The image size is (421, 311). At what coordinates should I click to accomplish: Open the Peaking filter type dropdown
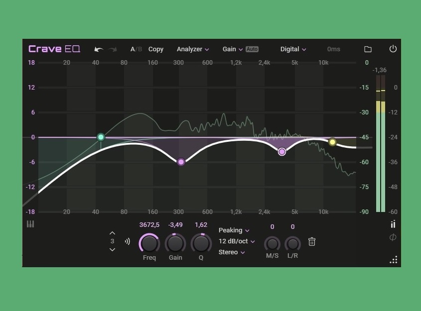click(234, 230)
